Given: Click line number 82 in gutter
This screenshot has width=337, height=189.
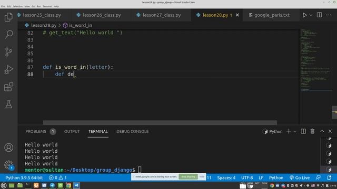Looking at the screenshot, I should [31, 33].
